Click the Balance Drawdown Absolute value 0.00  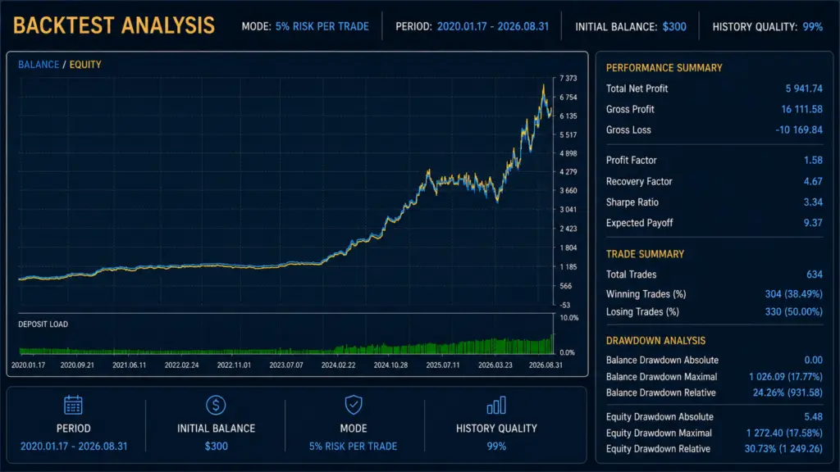pyautogui.click(x=813, y=361)
